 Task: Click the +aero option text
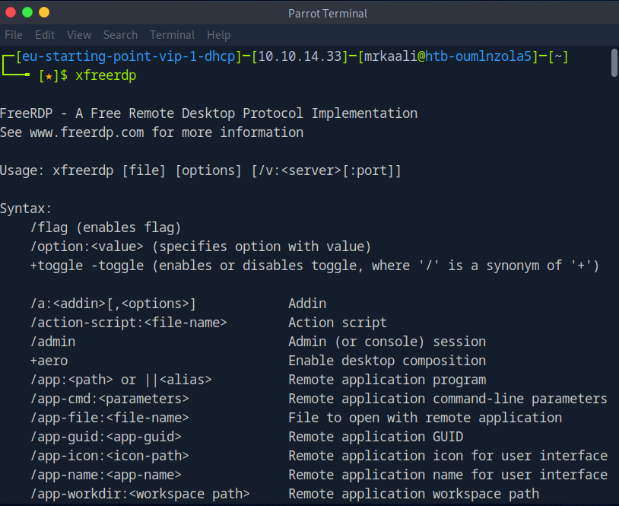49,361
